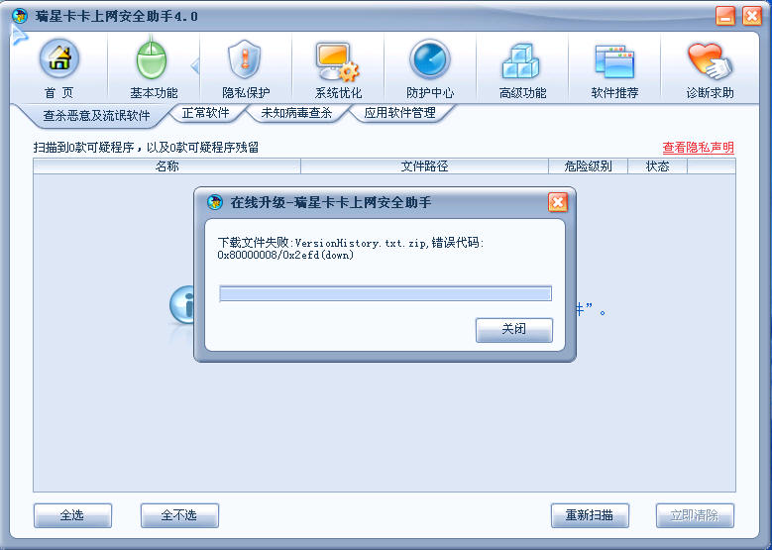Select 高级功能 cubes icon
Image resolution: width=772 pixels, height=550 pixels.
tap(521, 61)
